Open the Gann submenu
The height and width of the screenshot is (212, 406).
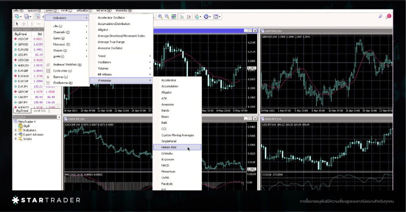[67, 38]
